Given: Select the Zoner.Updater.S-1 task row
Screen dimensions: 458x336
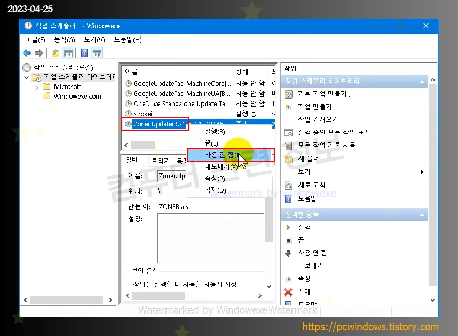Looking at the screenshot, I should (x=159, y=124).
